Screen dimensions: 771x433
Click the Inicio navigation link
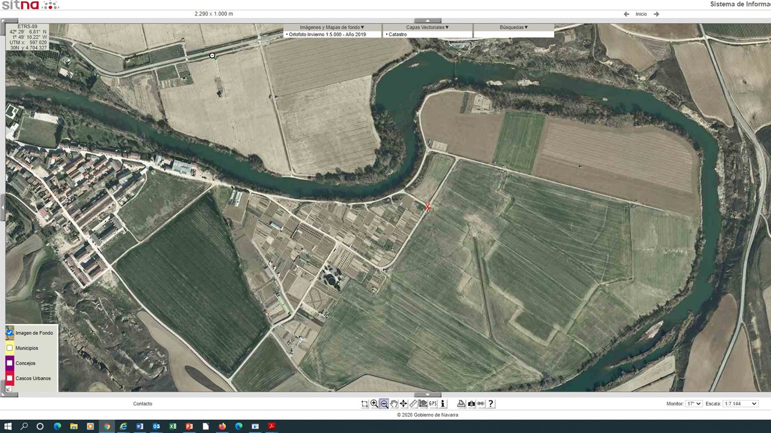pos(641,14)
